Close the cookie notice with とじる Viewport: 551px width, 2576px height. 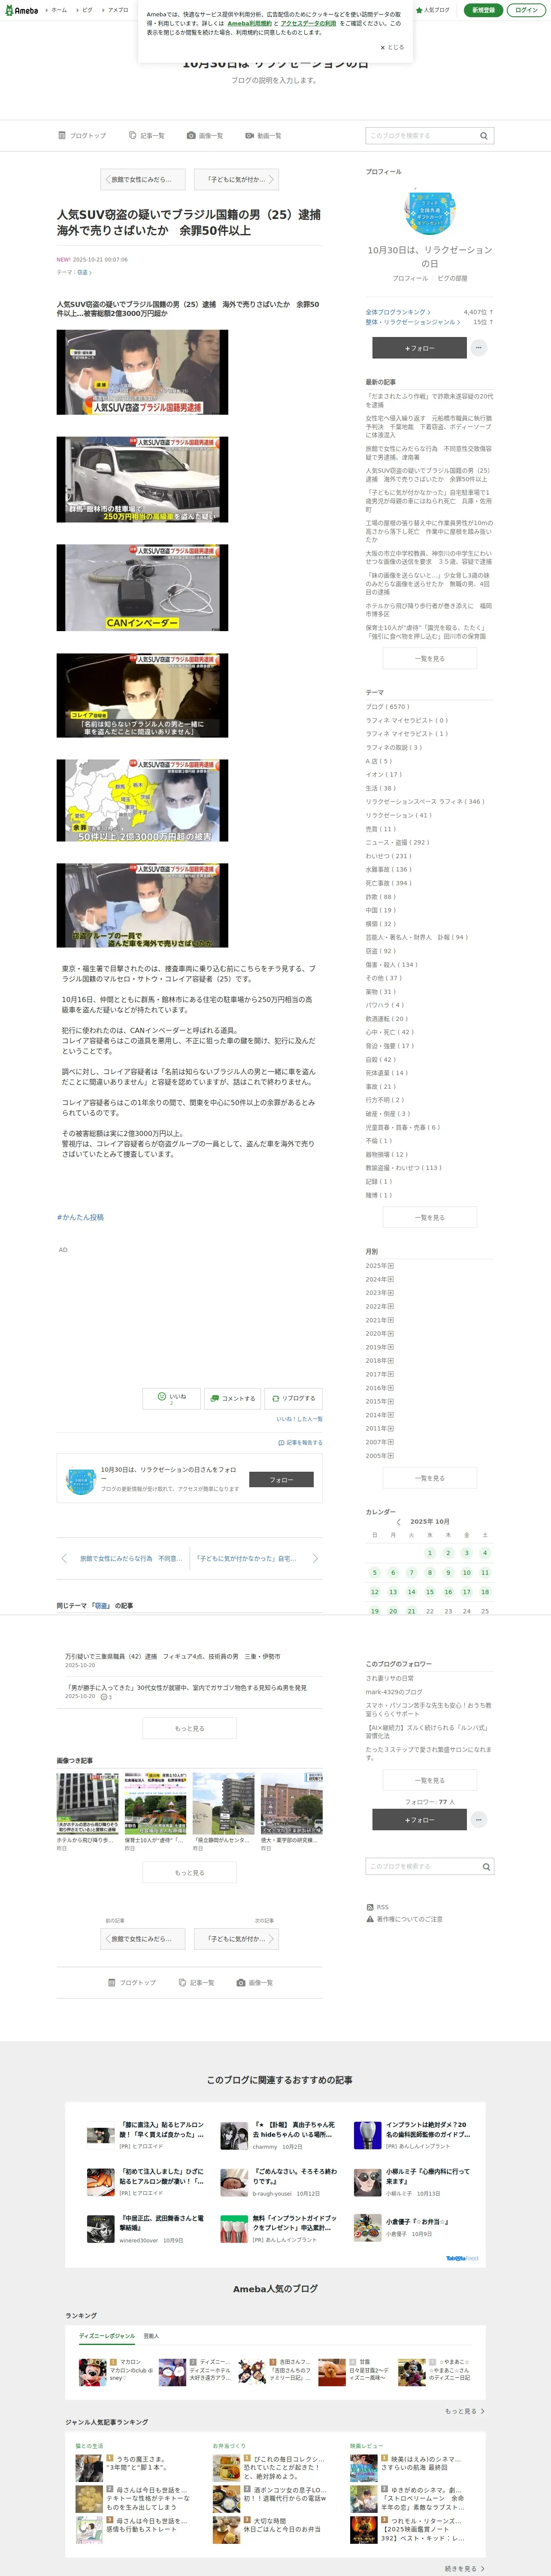point(392,47)
